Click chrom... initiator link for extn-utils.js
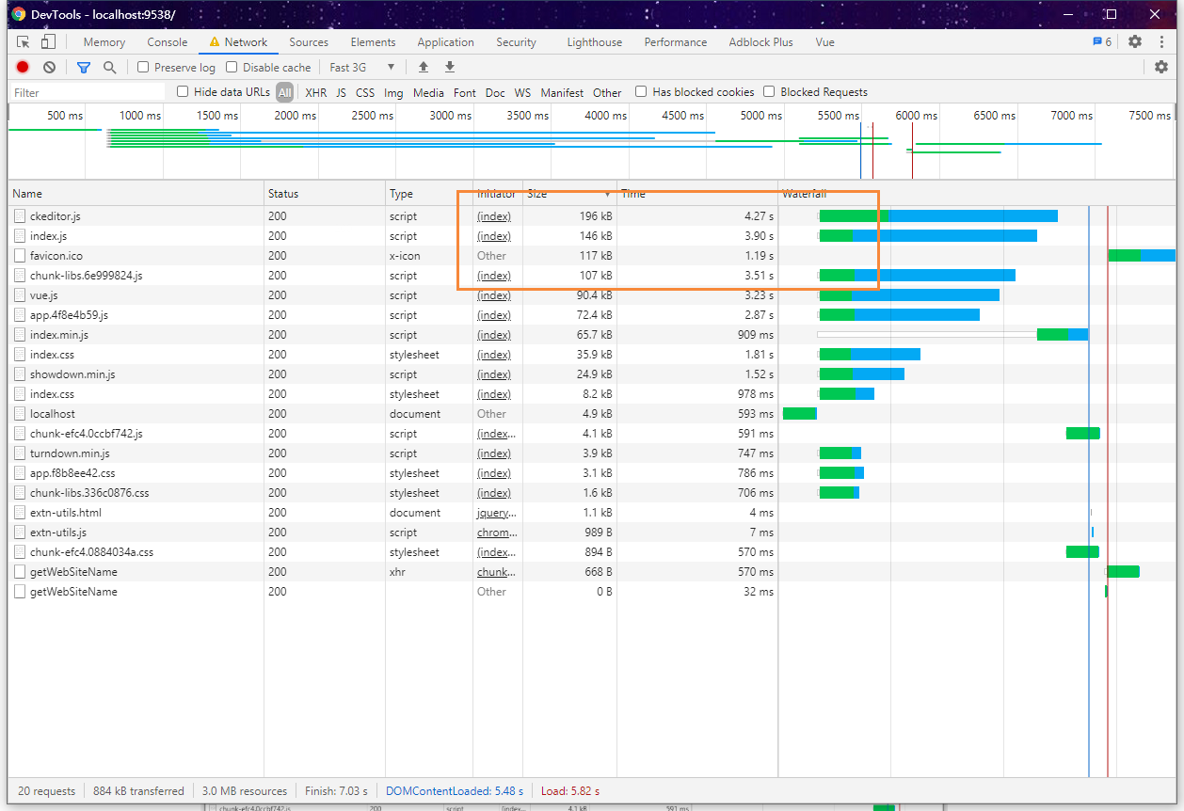The image size is (1184, 811). 497,533
